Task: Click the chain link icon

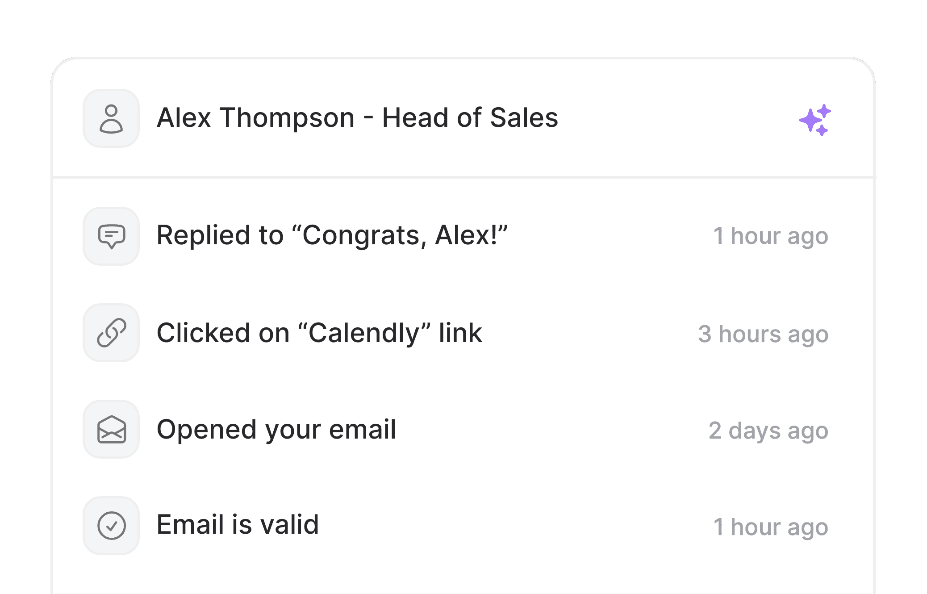Action: tap(111, 333)
